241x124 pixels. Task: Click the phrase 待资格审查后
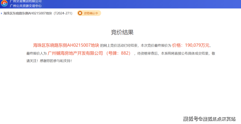click(148, 54)
